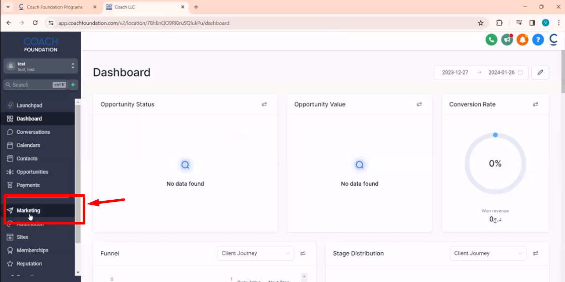Open browser side panel icon

(532, 23)
